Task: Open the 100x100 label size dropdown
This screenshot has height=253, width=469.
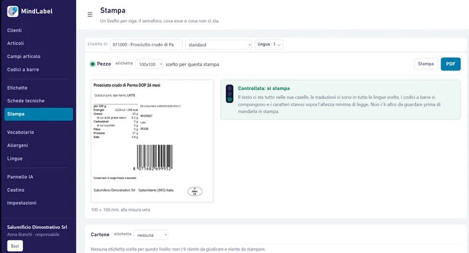Action: click(149, 64)
